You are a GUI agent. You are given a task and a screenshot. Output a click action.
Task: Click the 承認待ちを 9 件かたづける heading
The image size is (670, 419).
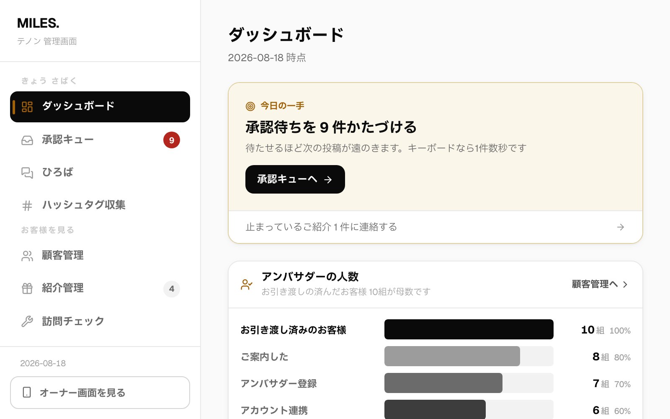[331, 127]
